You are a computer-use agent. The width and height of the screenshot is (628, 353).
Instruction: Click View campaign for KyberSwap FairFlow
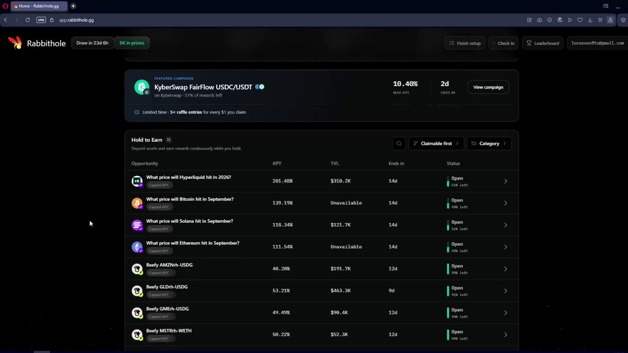488,87
